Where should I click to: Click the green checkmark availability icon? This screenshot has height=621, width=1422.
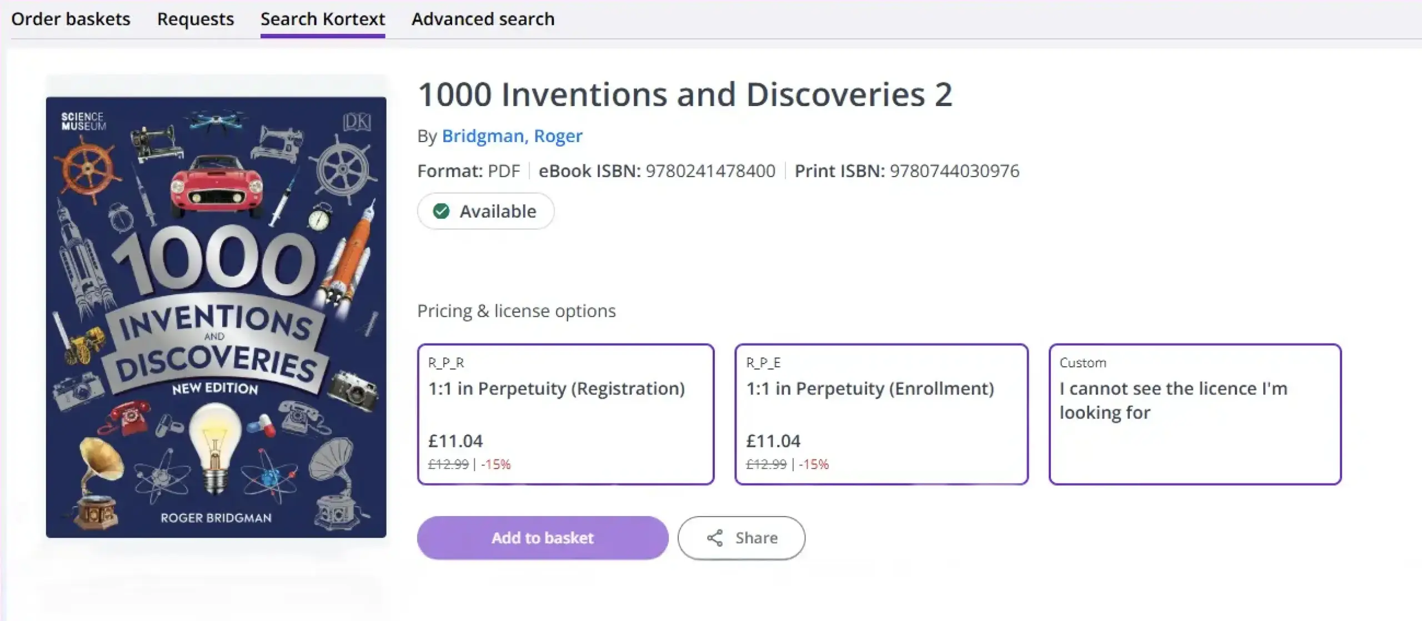pos(441,211)
